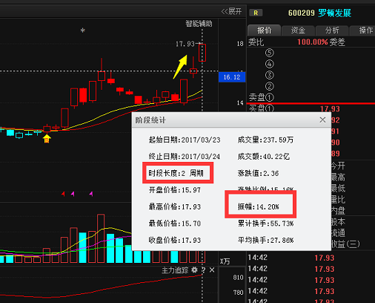The image size is (375, 303).
Task: Click the stock name 罗顿发展
Action: (334, 13)
